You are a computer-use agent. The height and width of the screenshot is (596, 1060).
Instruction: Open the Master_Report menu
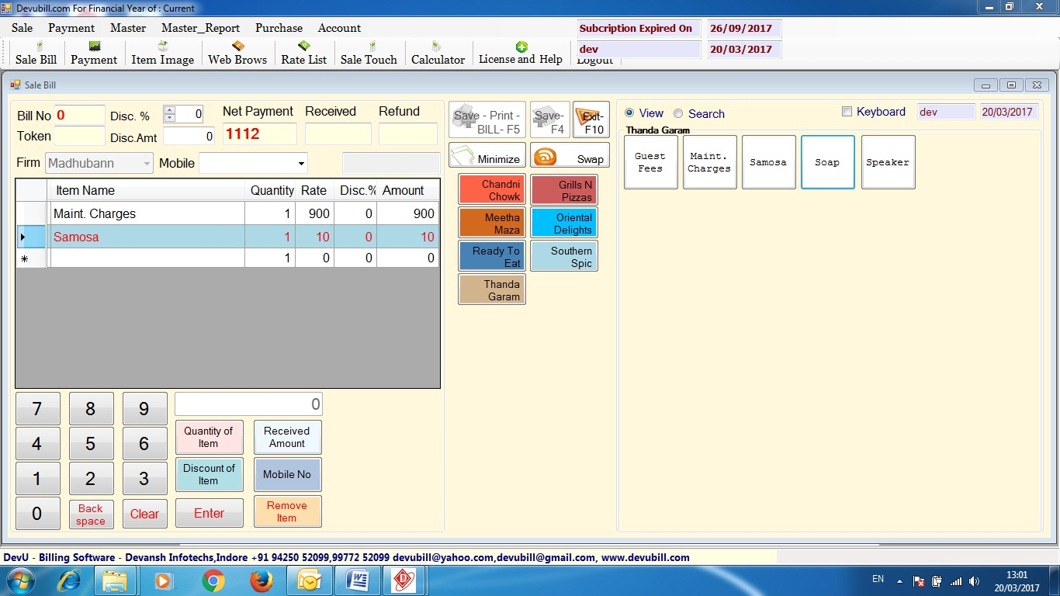pos(200,28)
